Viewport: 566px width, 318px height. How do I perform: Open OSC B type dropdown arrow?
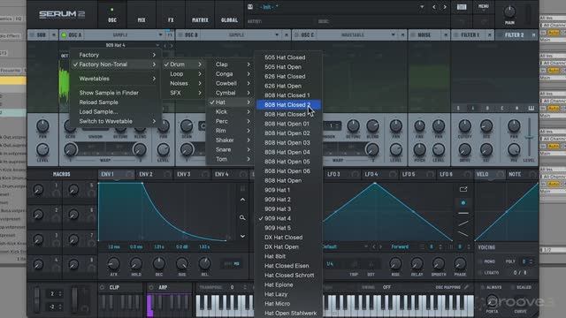coord(277,35)
